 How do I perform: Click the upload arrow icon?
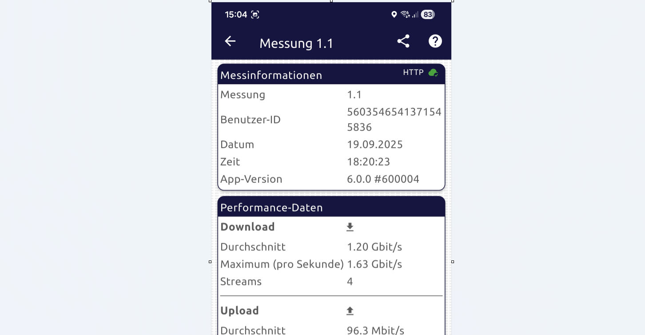click(x=350, y=311)
